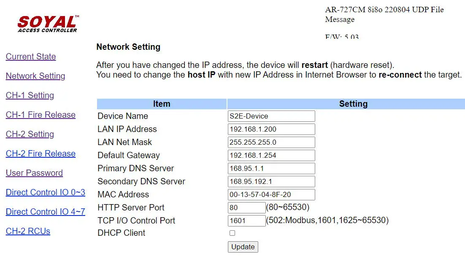Open Direct Control IO 0~3
This screenshot has width=465, height=256.
pyautogui.click(x=46, y=192)
